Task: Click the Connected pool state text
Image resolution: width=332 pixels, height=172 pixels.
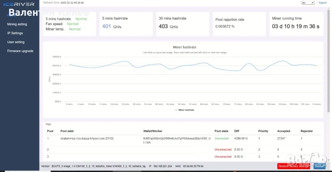Action: [221, 138]
